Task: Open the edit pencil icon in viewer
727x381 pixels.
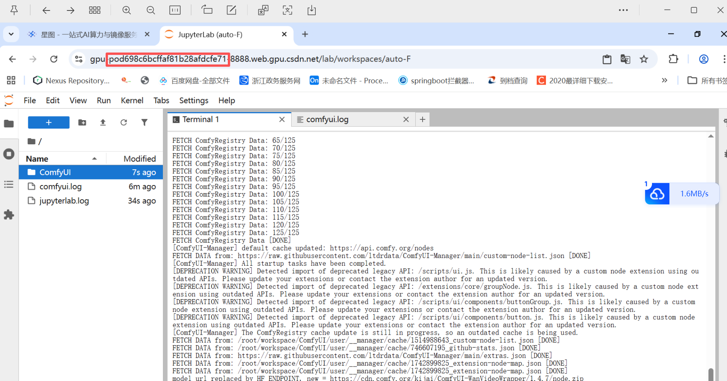Action: coord(231,10)
